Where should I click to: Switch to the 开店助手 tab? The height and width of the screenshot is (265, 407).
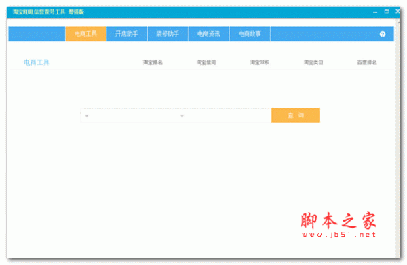(x=127, y=34)
